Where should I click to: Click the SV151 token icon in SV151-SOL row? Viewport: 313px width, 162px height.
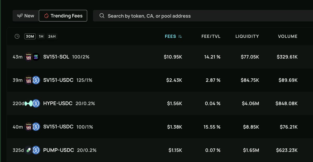[x=28, y=57]
